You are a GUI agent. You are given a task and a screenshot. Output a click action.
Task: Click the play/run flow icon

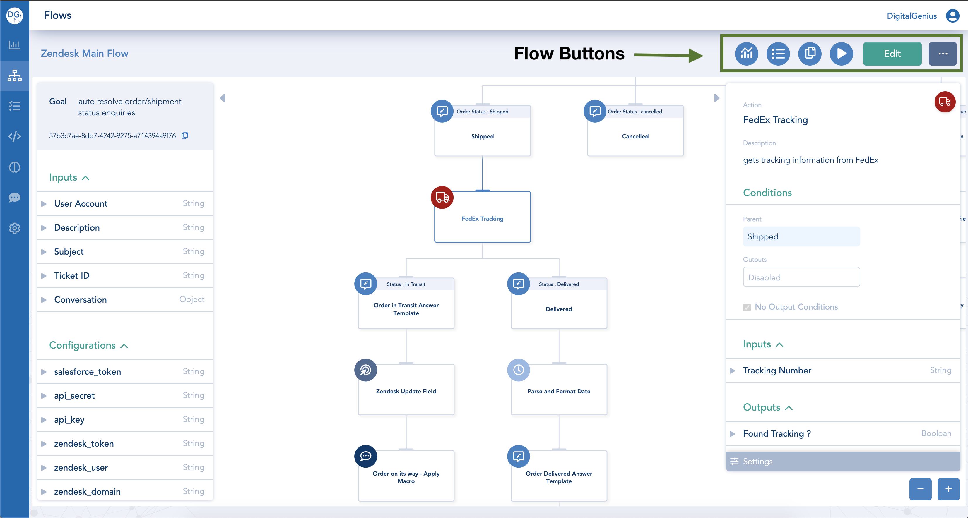[x=841, y=54]
